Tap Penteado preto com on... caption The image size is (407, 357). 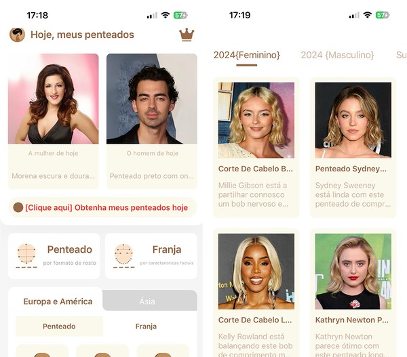151,176
